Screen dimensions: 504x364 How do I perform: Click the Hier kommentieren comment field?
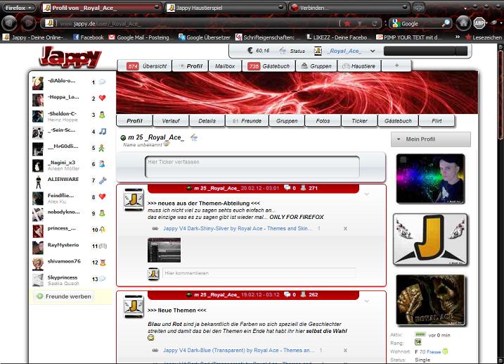[x=259, y=273]
